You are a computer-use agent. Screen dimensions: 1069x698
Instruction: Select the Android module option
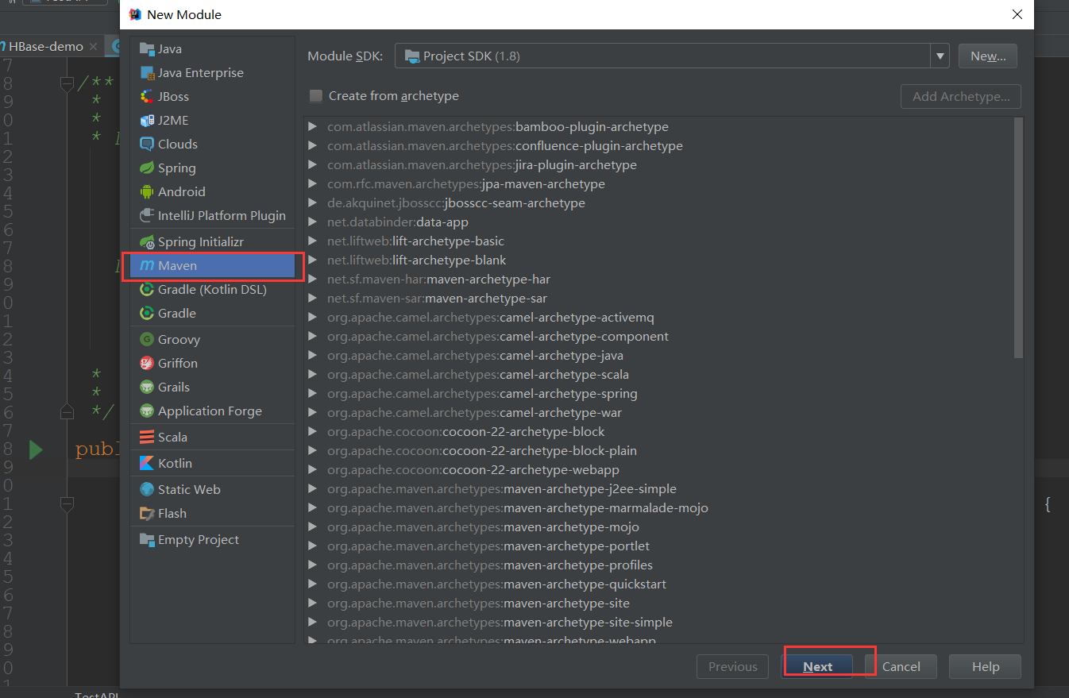(x=182, y=191)
